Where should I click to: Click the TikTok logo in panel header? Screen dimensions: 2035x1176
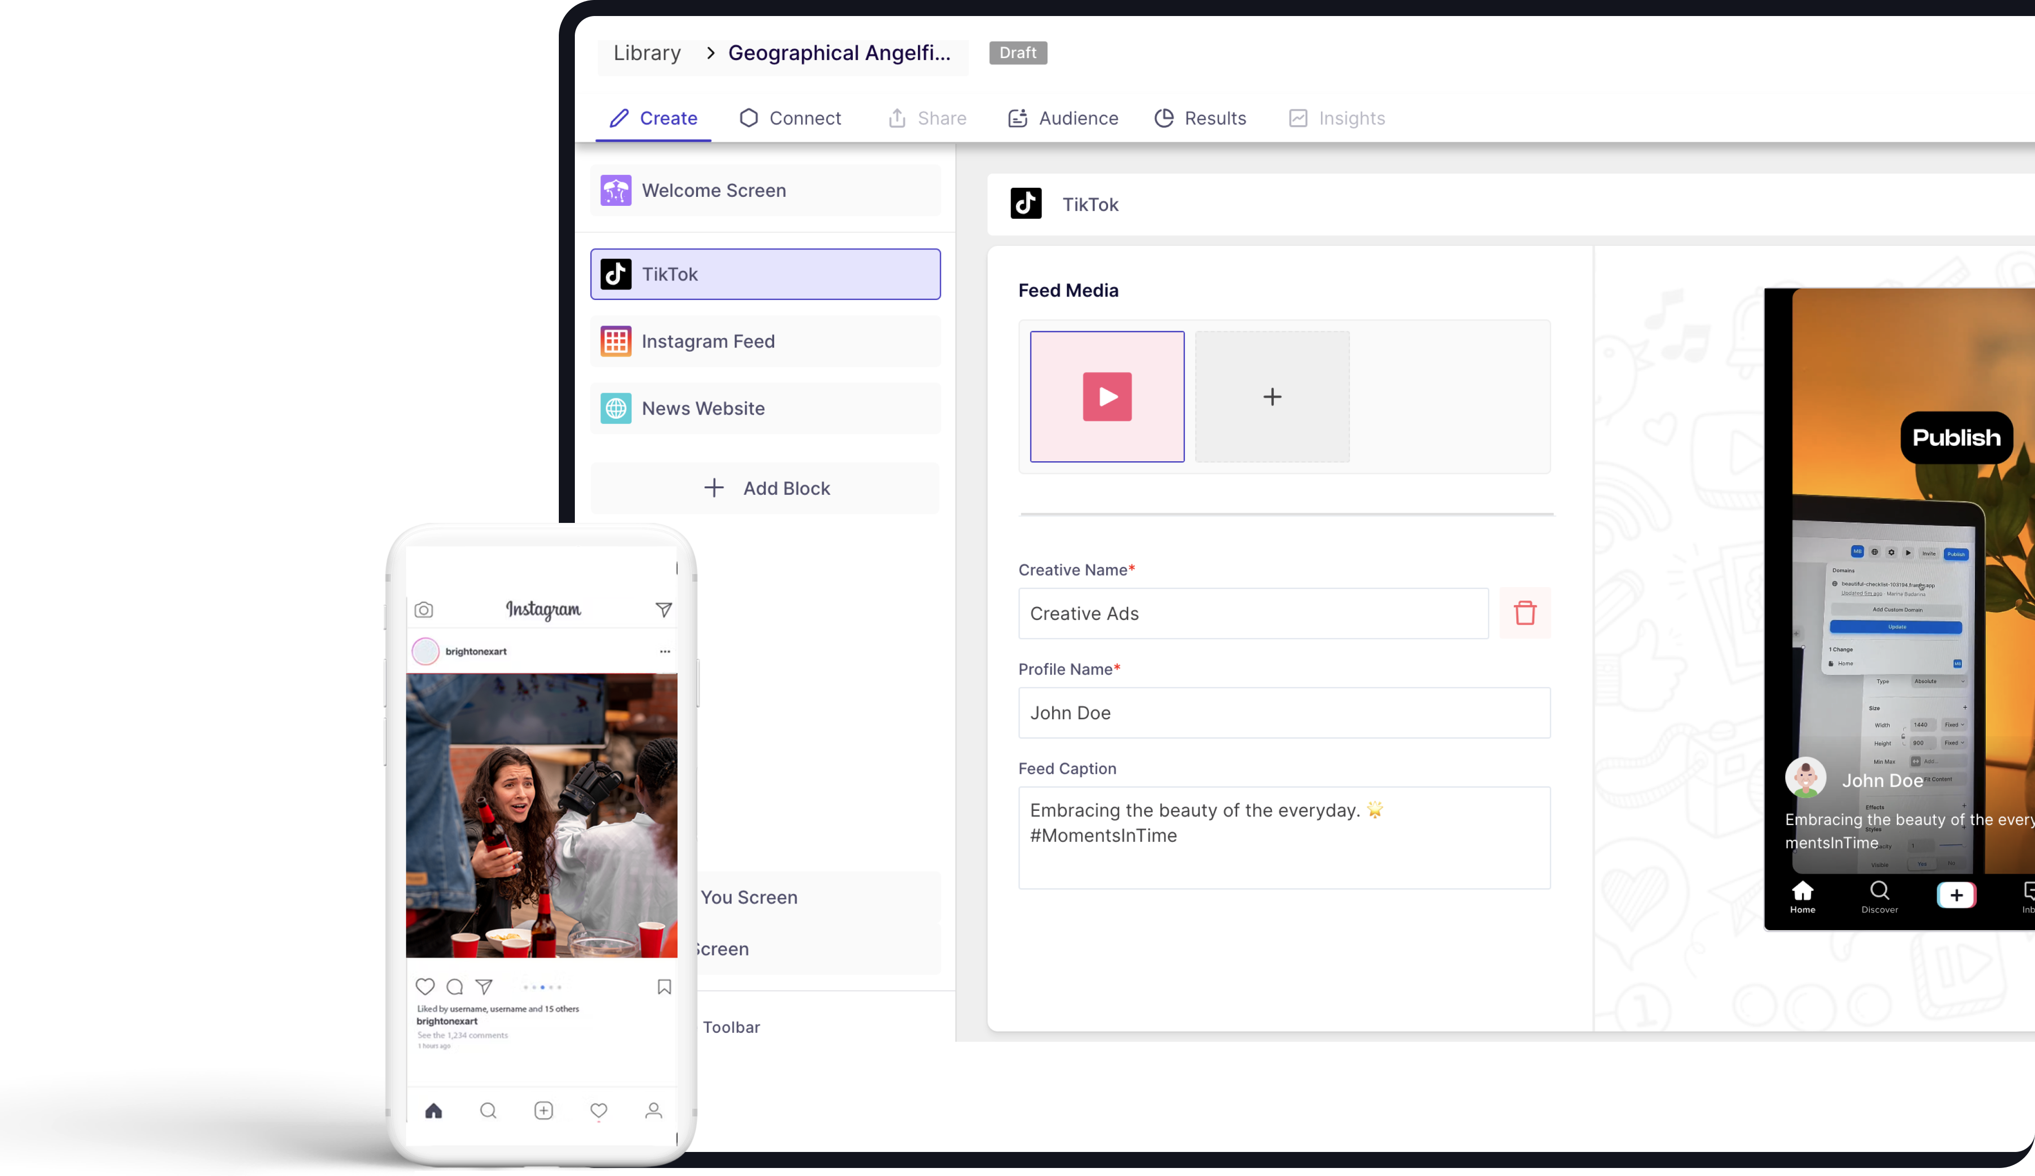coord(1026,203)
